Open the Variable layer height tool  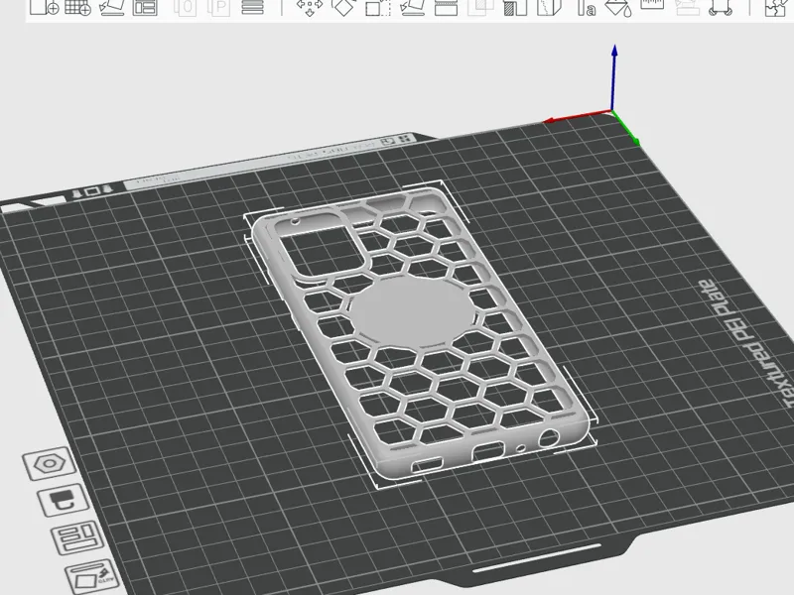[253, 7]
